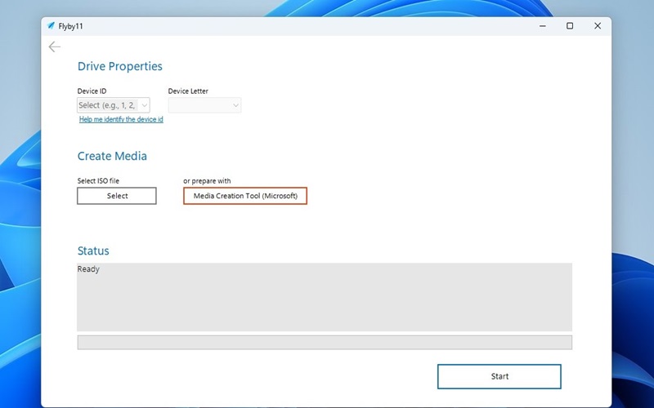Click the 'Select ISO file' label

98,180
